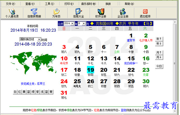Select date 1 with 建军节

tap(131, 37)
